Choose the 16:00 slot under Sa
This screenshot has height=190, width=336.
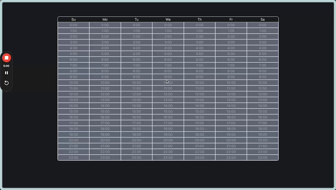[262, 117]
